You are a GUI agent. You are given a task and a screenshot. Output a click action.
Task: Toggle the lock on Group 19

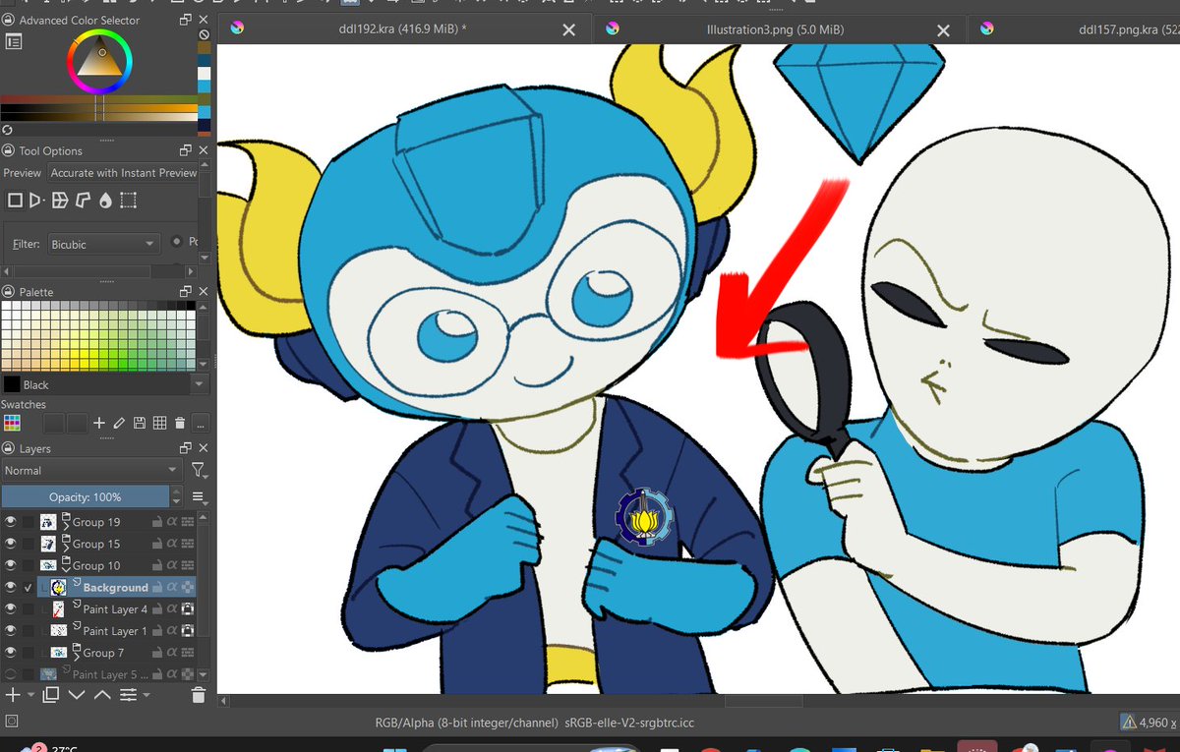[157, 522]
